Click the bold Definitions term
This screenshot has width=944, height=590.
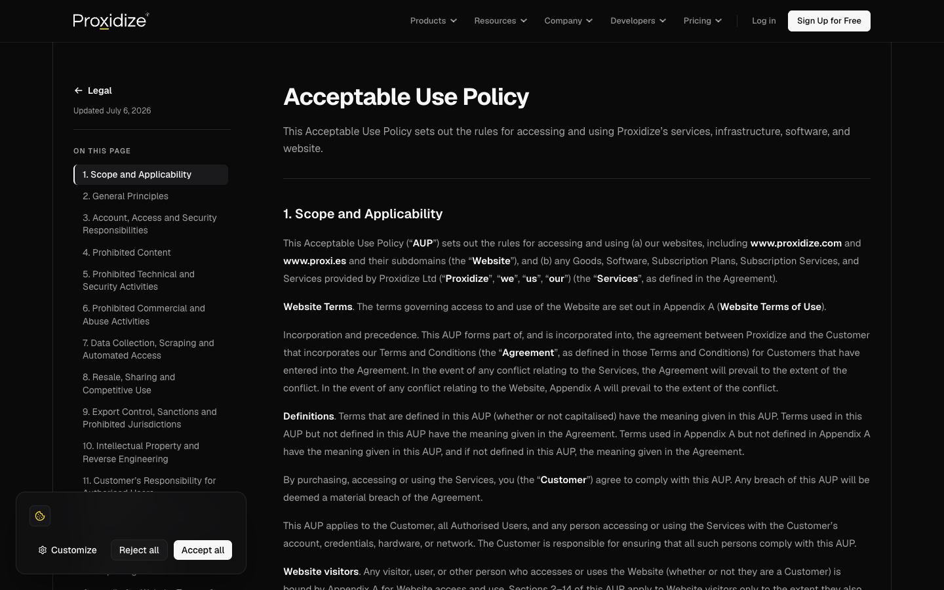308,416
